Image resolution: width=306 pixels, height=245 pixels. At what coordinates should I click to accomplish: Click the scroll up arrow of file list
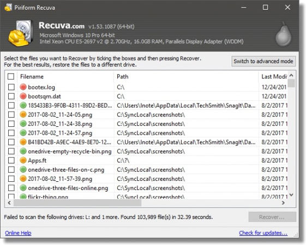(291, 75)
